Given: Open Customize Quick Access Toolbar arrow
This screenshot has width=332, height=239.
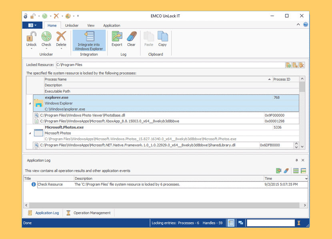Looking at the screenshot, I should pos(78,16).
